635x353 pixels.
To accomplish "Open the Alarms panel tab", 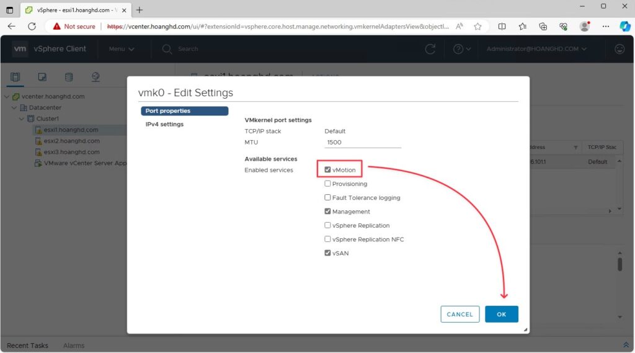I will point(74,346).
